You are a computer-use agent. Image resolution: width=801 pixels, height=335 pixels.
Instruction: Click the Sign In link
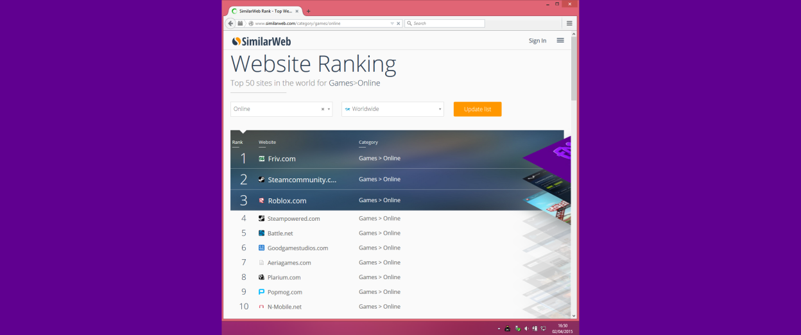click(537, 40)
